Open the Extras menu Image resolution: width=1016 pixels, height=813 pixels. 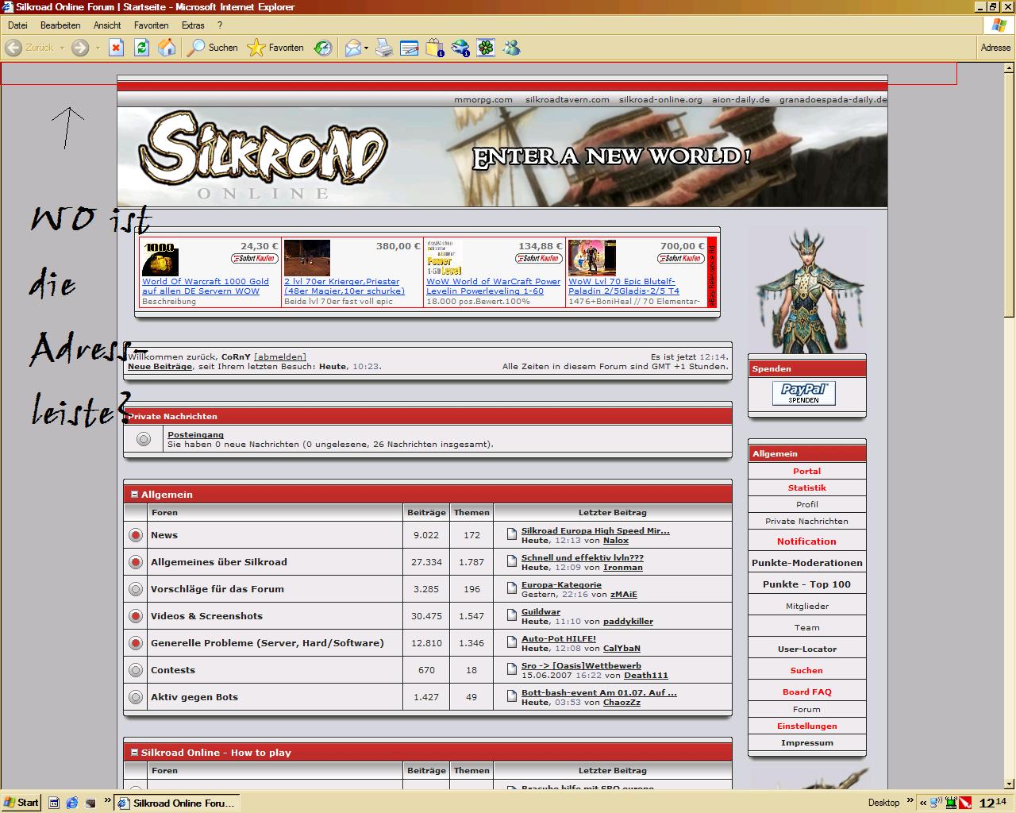coord(193,25)
